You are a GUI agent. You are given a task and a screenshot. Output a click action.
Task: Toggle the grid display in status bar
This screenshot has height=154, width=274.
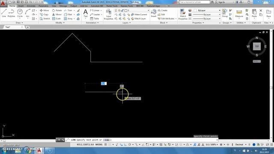[x=106, y=145]
